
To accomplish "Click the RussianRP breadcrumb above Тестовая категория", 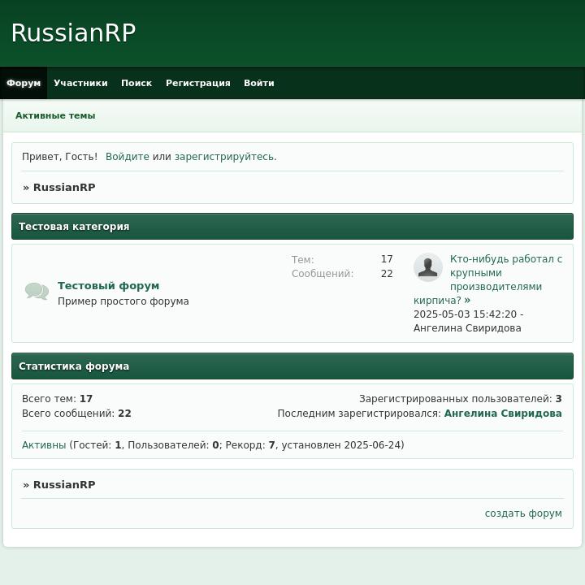I will (63, 187).
